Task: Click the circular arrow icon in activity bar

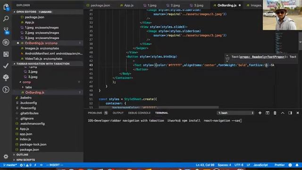Action: tap(6, 89)
